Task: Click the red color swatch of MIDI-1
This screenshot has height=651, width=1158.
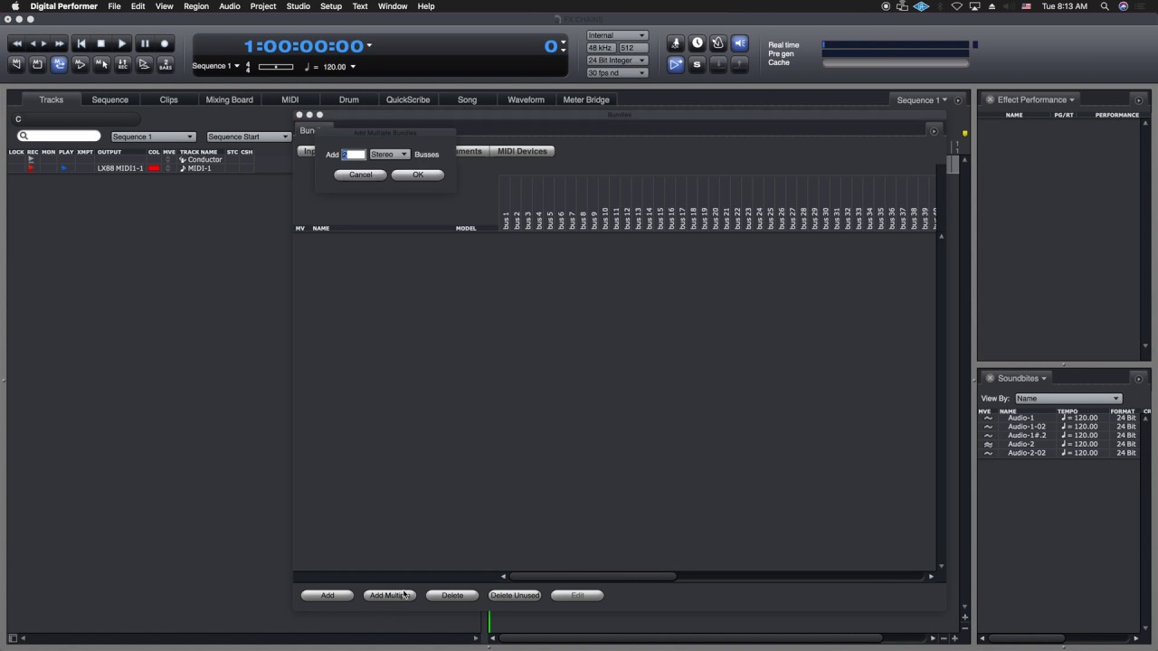Action: pos(154,168)
